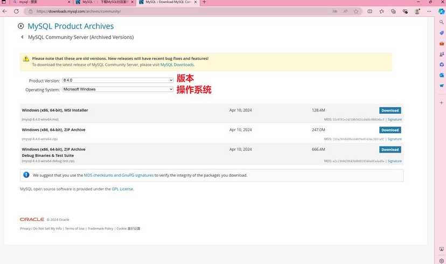
Task: Click the MSI Installer Apr 10, 2024 date
Action: pyautogui.click(x=240, y=110)
